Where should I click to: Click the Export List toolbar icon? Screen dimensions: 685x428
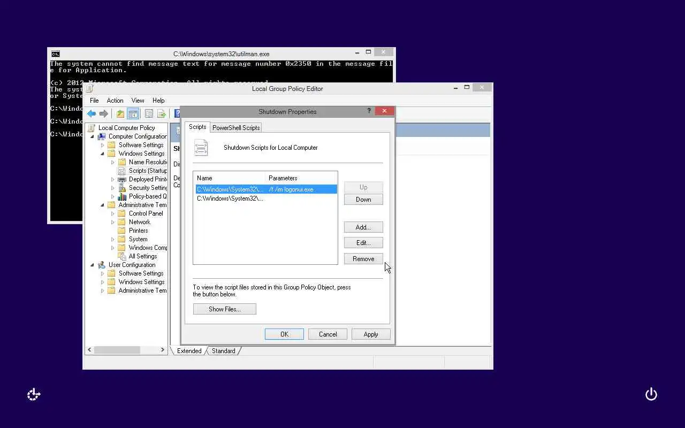[x=161, y=113]
